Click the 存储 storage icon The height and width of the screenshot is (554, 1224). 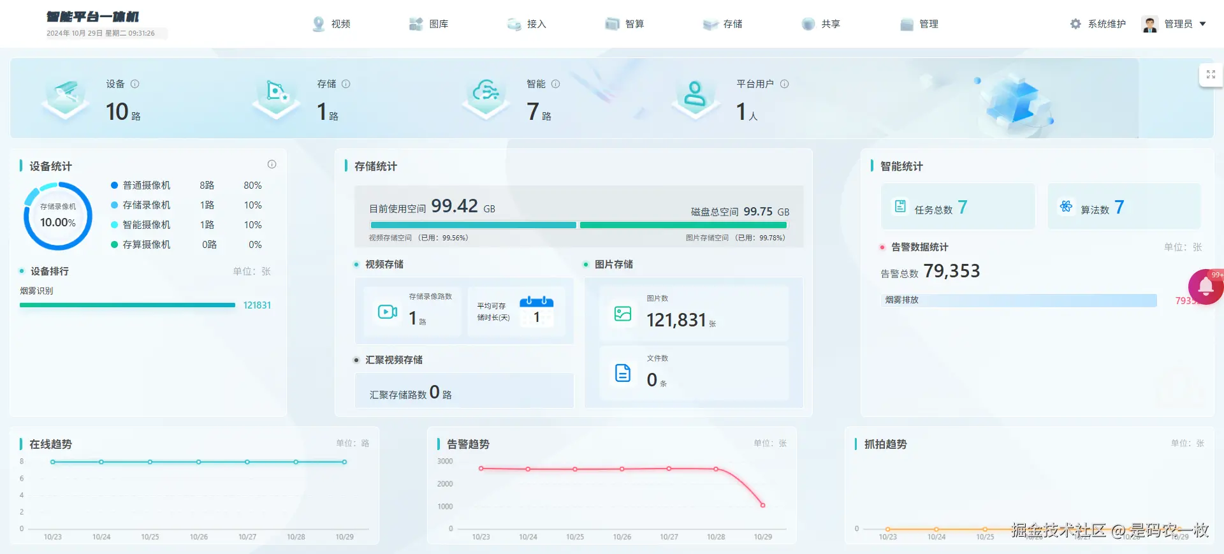tap(711, 24)
